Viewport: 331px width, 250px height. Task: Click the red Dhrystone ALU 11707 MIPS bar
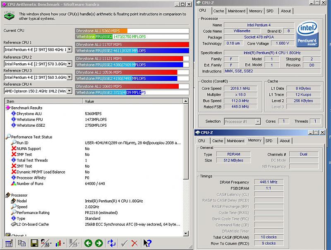(x=132, y=45)
